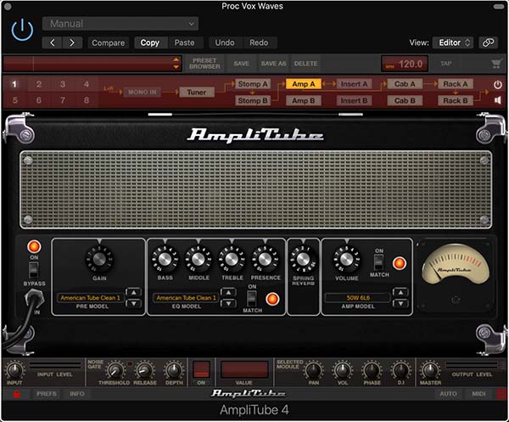Click the BASS knob
Screen dimensions: 509x422
click(x=165, y=259)
